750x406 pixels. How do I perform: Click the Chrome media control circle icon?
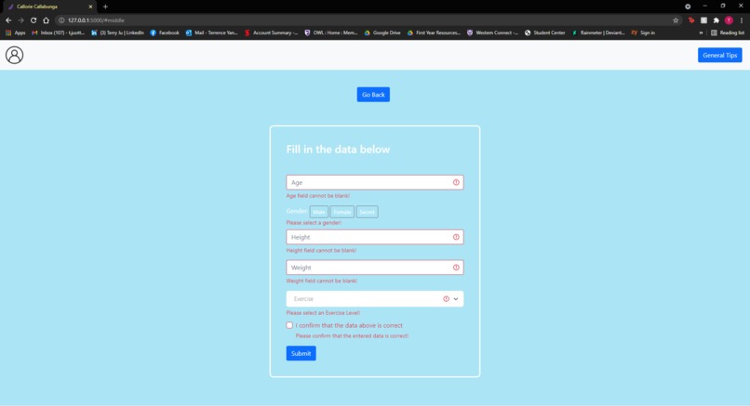(x=688, y=7)
